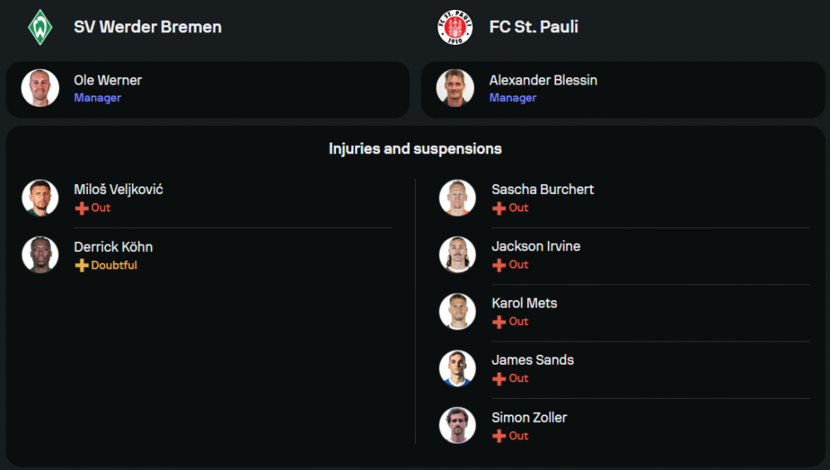Click the SV Werder Bremen club crest
Viewport: 830px width, 470px height.
40,27
